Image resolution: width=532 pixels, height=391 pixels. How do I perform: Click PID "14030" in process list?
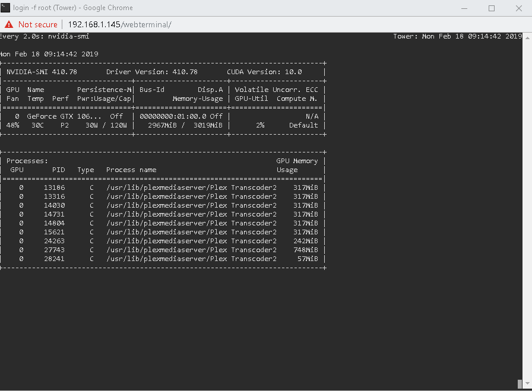54,205
